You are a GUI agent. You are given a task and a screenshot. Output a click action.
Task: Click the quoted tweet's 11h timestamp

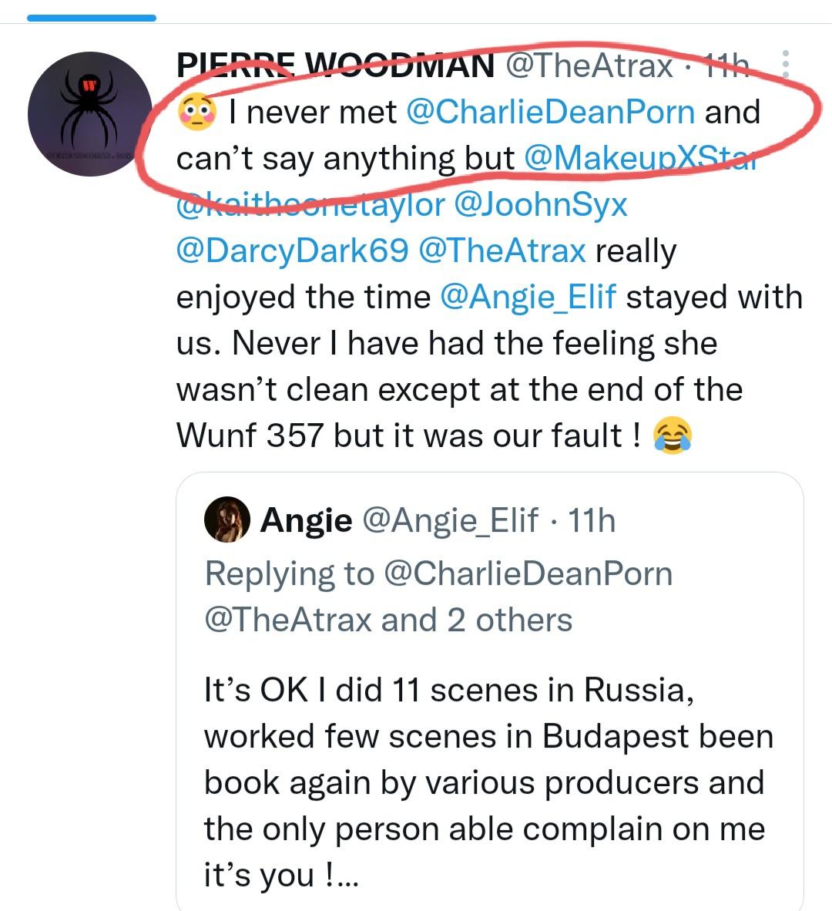pos(592,521)
